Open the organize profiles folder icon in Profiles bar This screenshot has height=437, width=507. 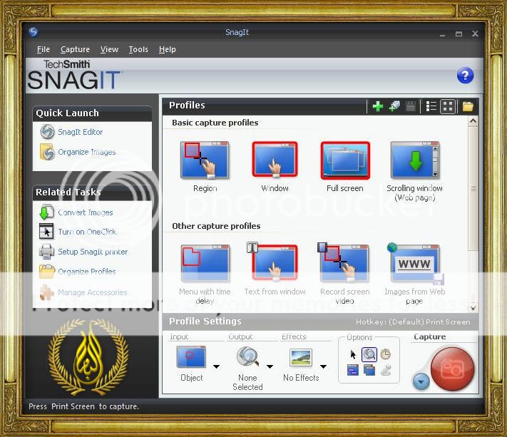tap(468, 106)
